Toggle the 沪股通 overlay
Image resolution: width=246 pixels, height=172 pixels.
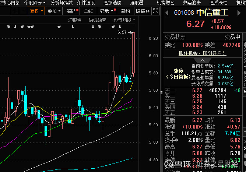click(x=75, y=20)
